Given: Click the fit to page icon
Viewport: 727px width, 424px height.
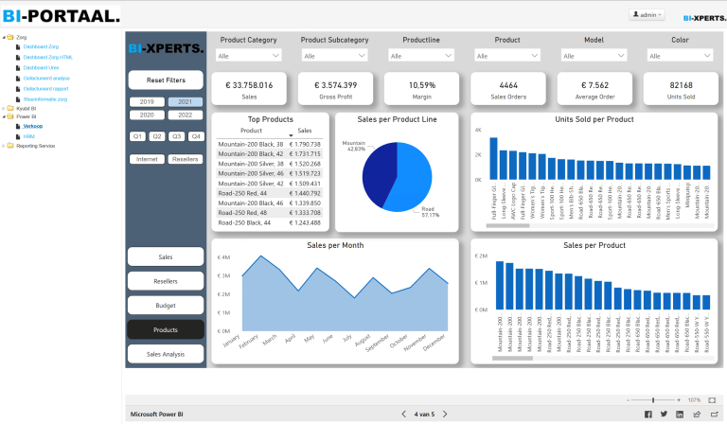Looking at the screenshot, I should click(x=713, y=400).
